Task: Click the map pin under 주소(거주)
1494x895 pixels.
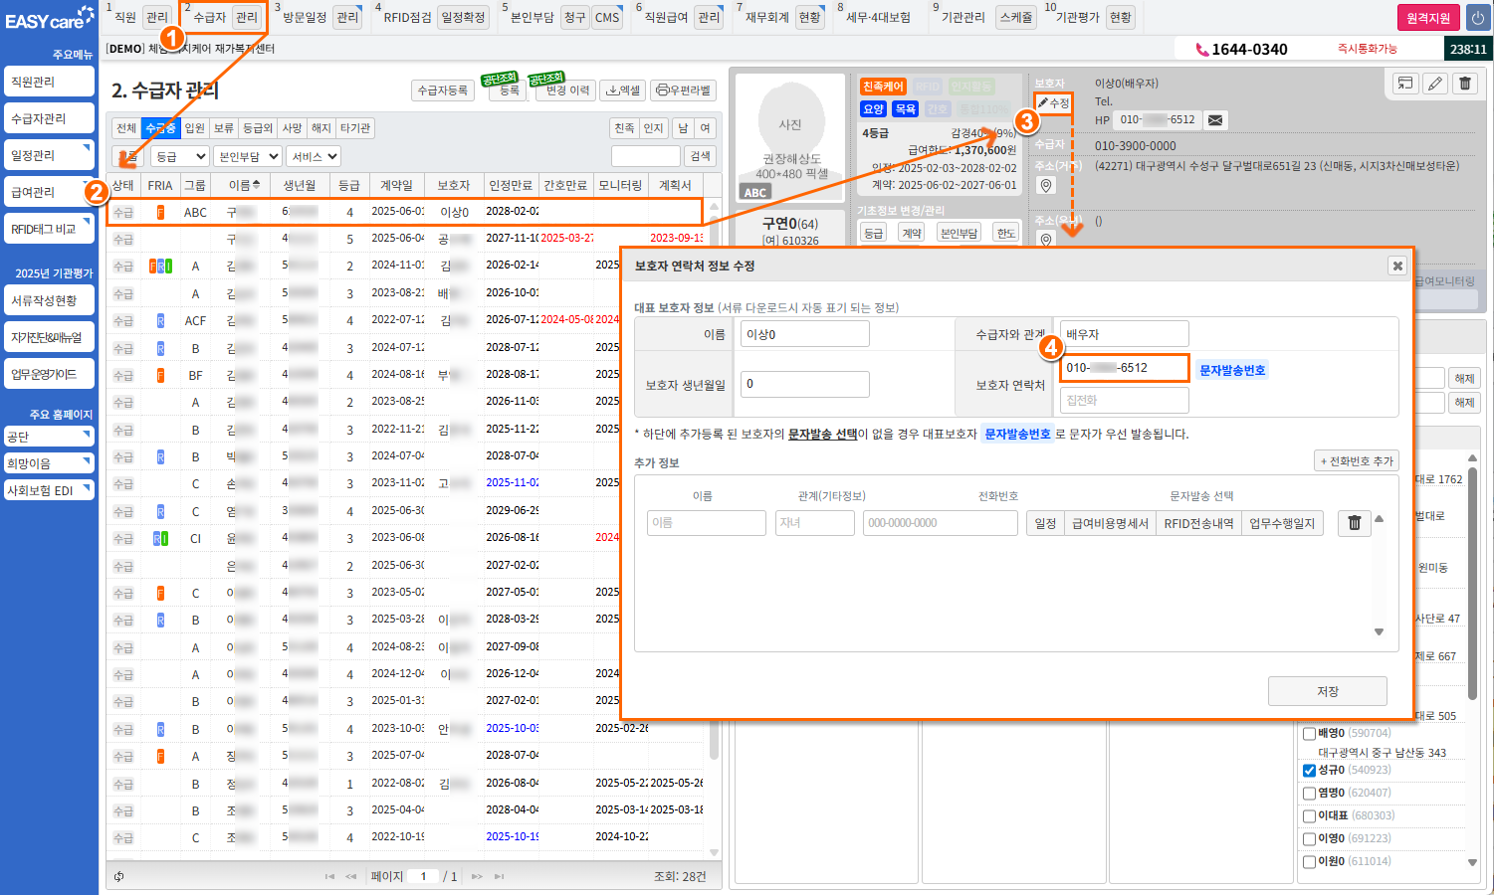Action: (1045, 186)
